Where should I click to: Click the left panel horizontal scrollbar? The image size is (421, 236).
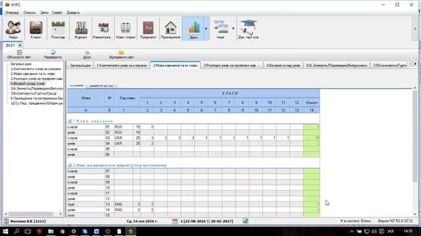(x=31, y=214)
